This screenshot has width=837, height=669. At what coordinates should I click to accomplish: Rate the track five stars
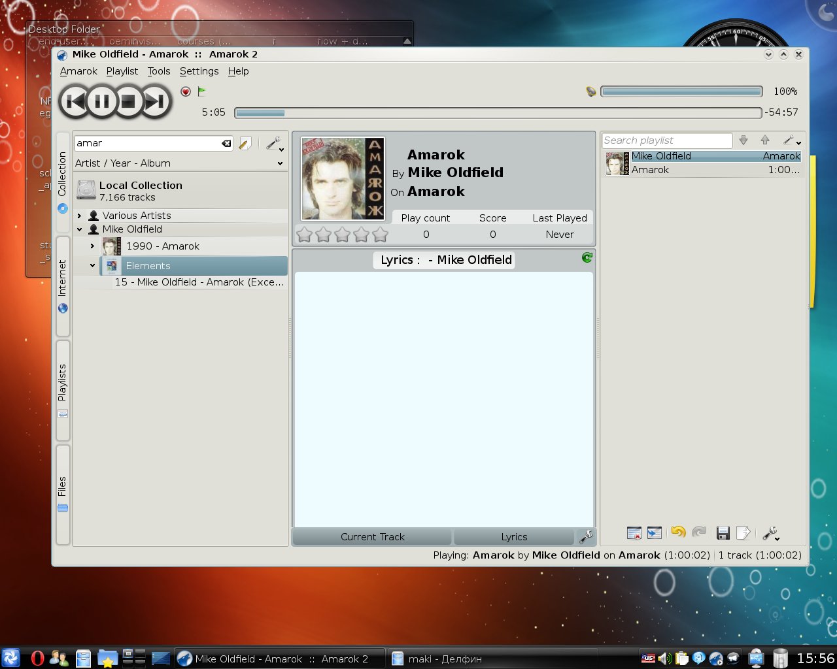point(381,234)
